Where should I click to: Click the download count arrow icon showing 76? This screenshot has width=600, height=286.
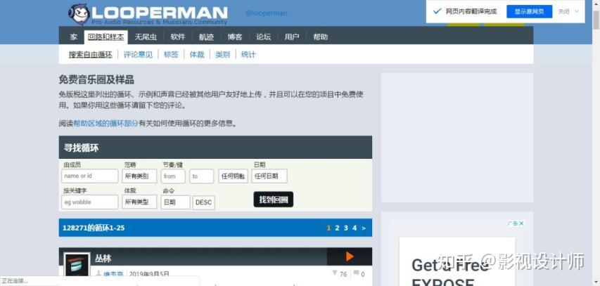[335, 273]
